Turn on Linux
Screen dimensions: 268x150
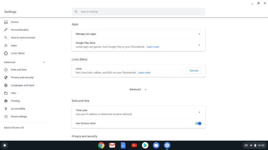193,71
